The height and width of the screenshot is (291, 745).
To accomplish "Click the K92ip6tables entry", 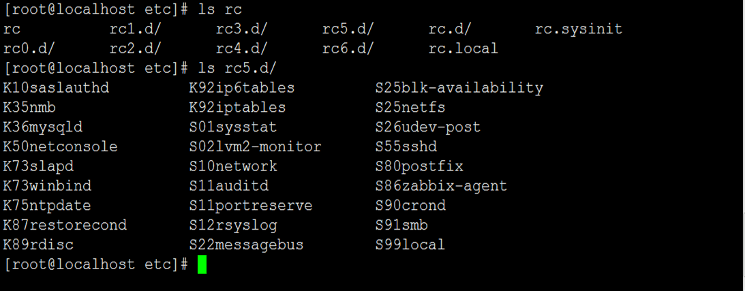I will tap(242, 88).
